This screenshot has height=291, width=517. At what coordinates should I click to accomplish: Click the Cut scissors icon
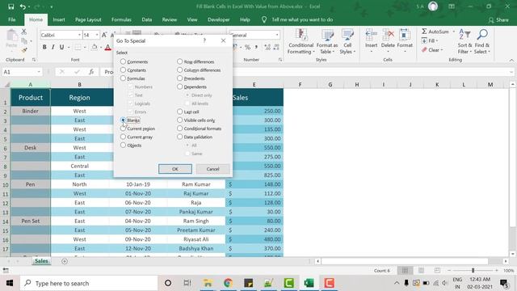[23, 32]
